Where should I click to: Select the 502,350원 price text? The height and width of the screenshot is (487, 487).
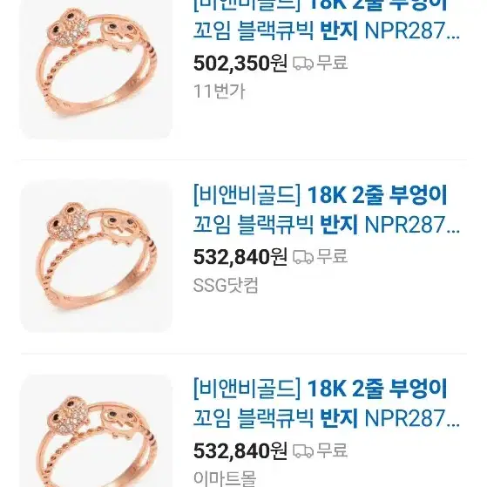coord(240,64)
